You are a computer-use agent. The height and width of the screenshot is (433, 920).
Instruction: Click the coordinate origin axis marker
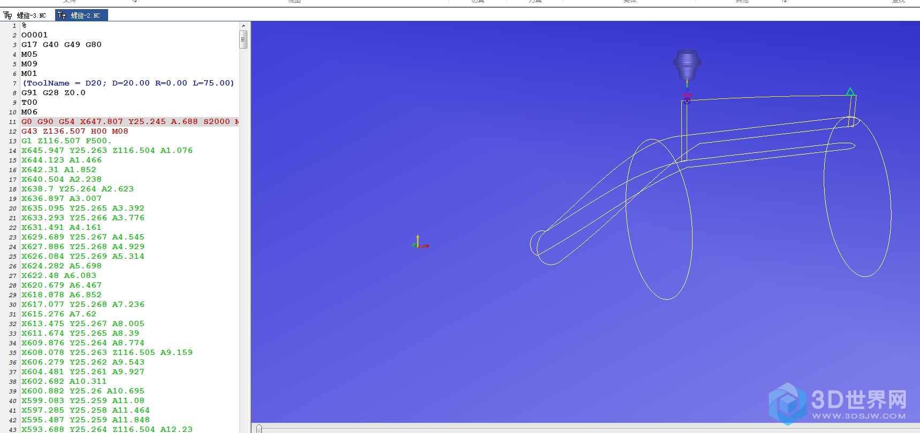tap(420, 242)
